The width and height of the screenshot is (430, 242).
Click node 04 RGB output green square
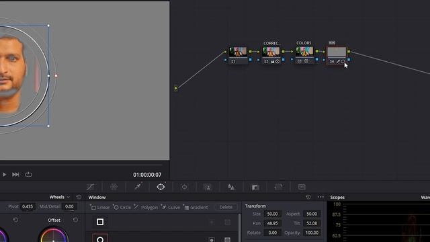tap(349, 51)
